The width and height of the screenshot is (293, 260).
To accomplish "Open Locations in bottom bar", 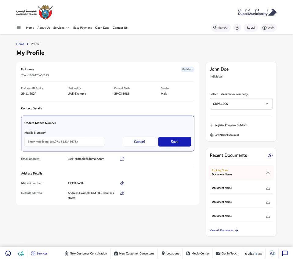I will (170, 254).
